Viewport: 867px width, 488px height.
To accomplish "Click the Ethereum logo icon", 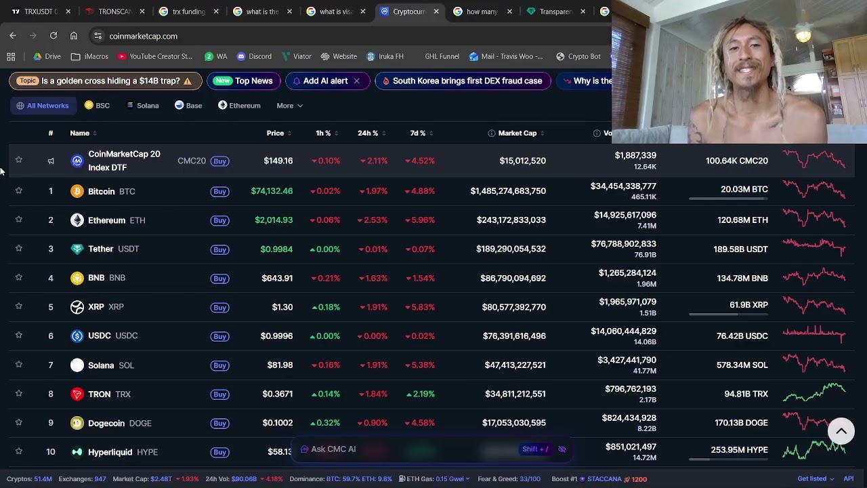I will [x=77, y=220].
